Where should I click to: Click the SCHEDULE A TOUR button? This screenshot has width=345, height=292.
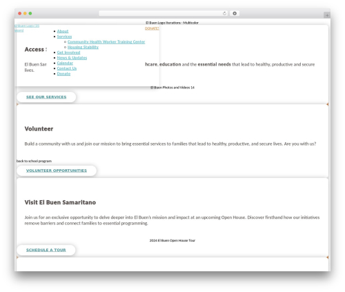pyautogui.click(x=46, y=250)
